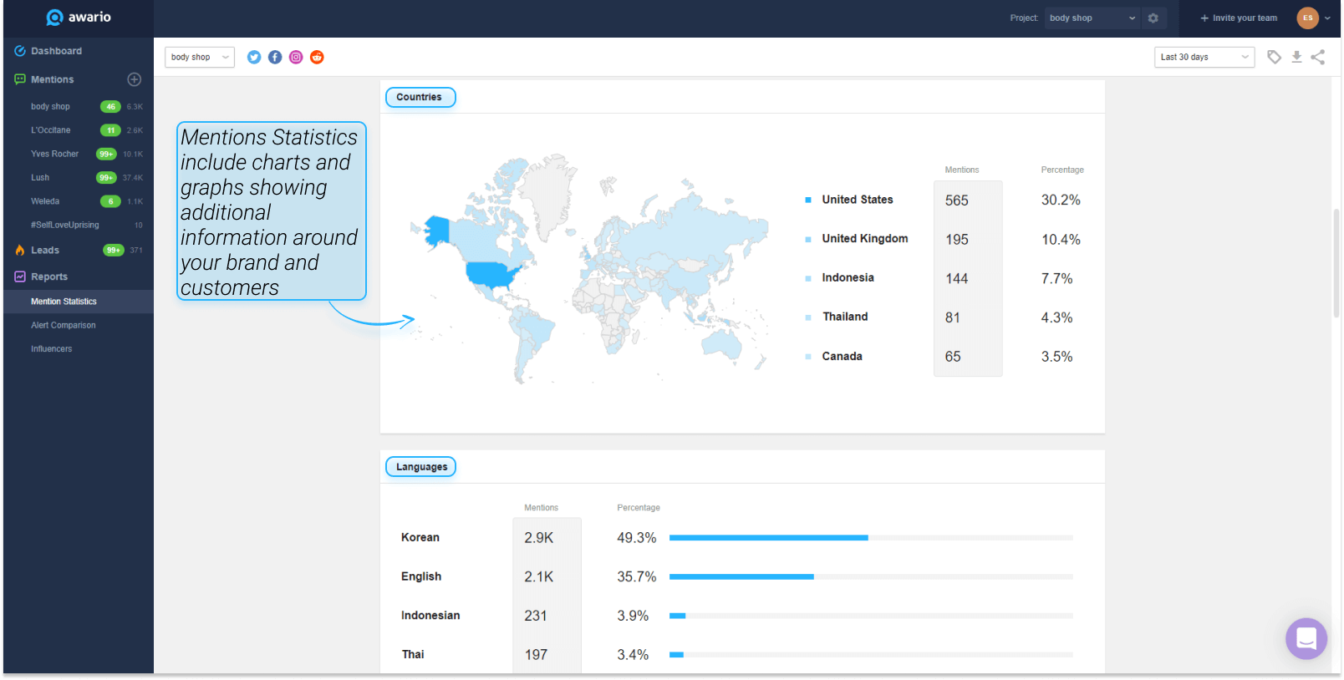Click the Countries section label
This screenshot has width=1344, height=680.
point(420,97)
